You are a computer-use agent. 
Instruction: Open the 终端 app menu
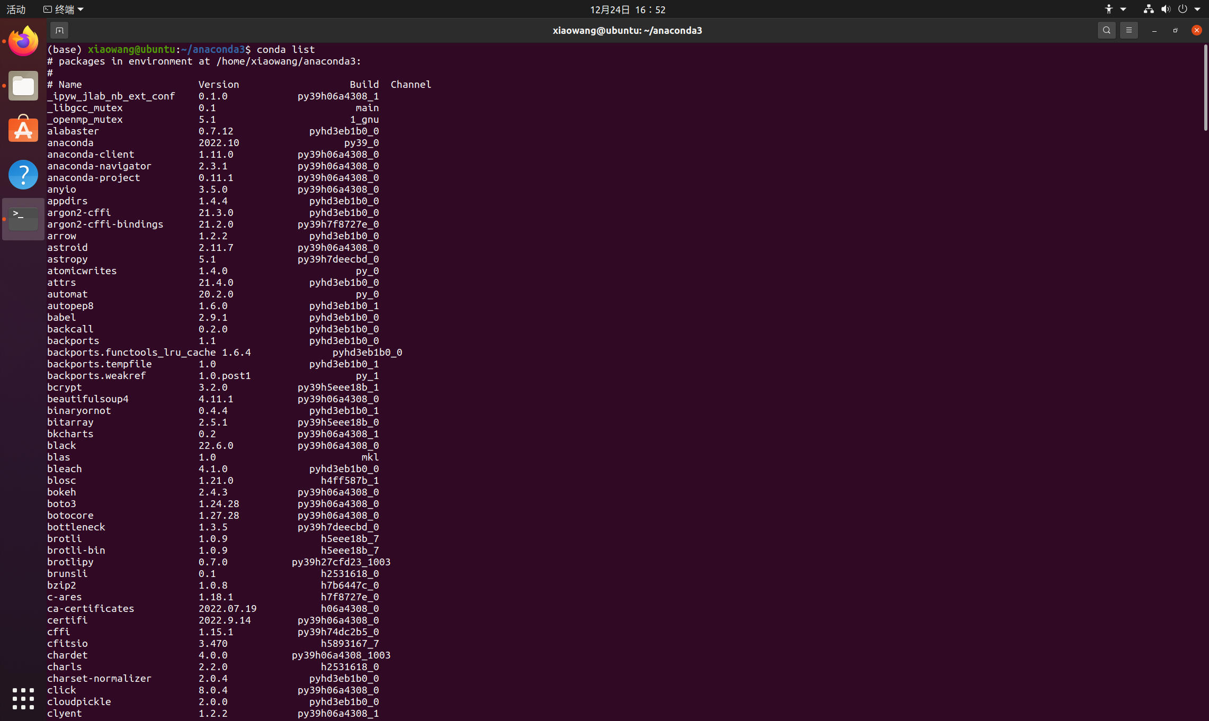[64, 9]
